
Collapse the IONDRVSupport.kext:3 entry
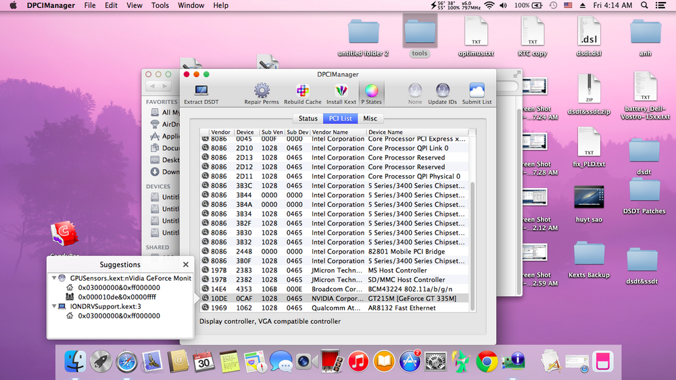[x=54, y=306]
